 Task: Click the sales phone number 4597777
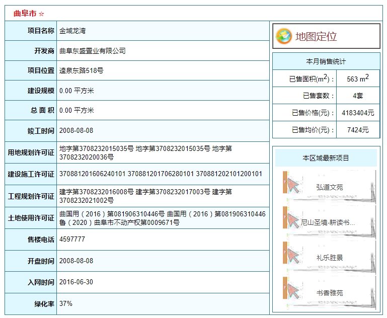(72, 240)
